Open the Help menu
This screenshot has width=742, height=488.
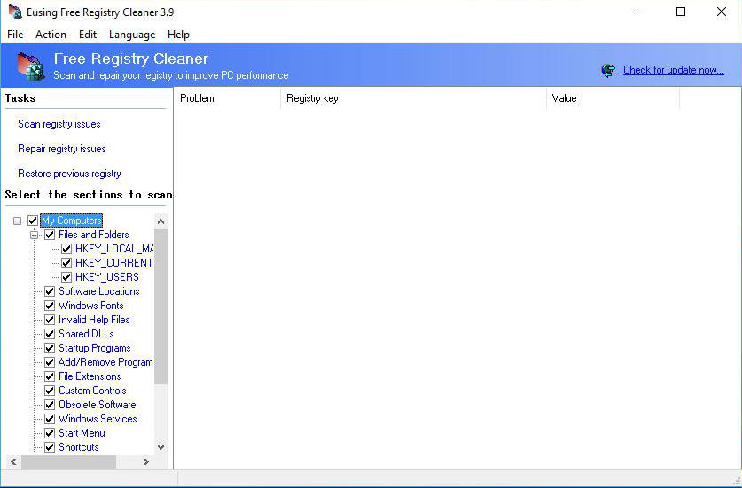click(178, 35)
